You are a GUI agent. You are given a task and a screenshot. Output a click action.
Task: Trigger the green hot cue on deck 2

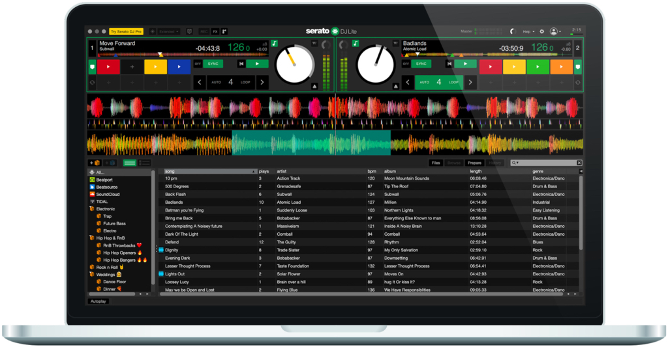click(538, 67)
